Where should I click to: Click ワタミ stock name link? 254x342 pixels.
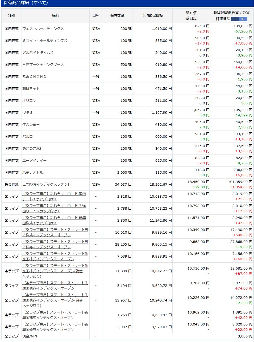[x=27, y=112]
